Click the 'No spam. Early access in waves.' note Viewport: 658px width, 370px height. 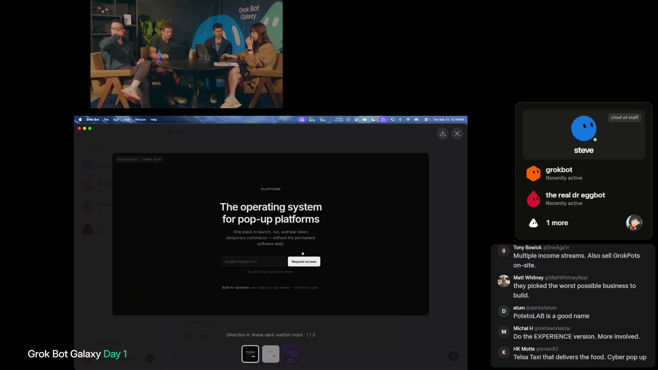pos(271,272)
